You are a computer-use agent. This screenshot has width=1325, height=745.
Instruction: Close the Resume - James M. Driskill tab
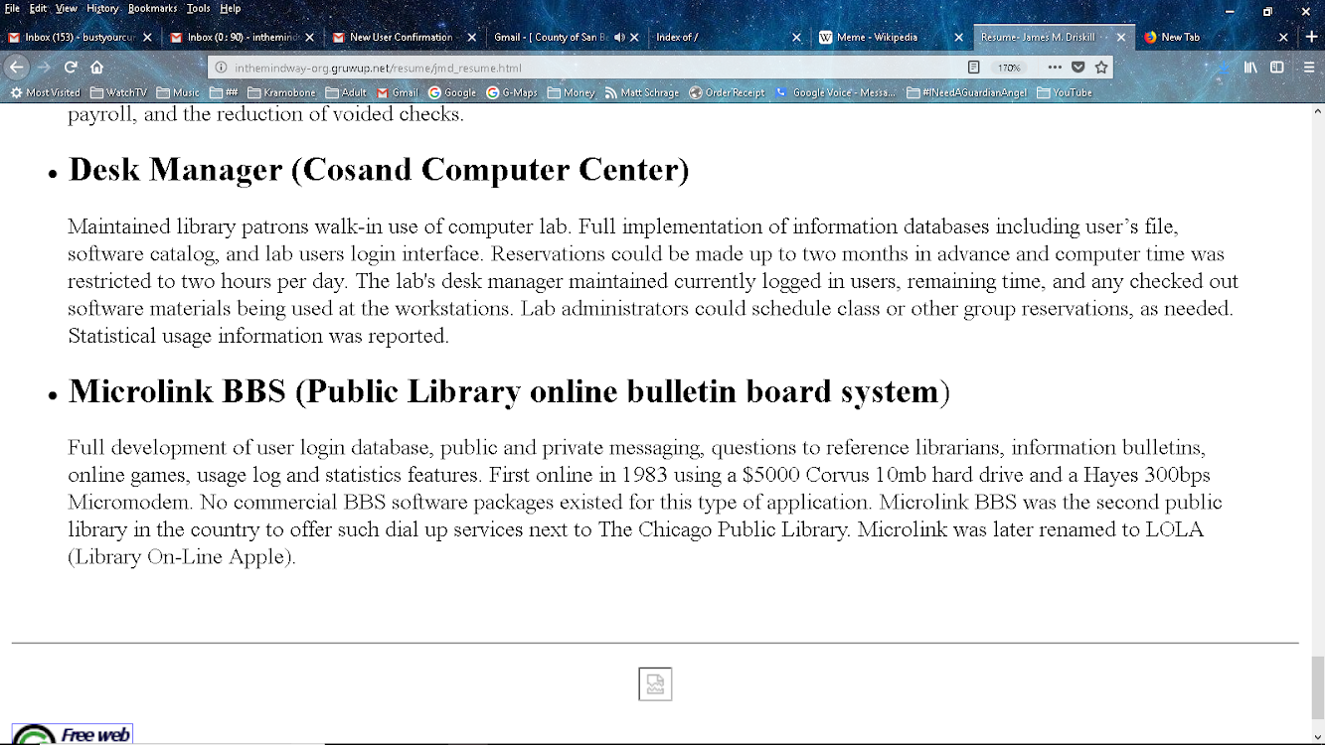[1121, 37]
